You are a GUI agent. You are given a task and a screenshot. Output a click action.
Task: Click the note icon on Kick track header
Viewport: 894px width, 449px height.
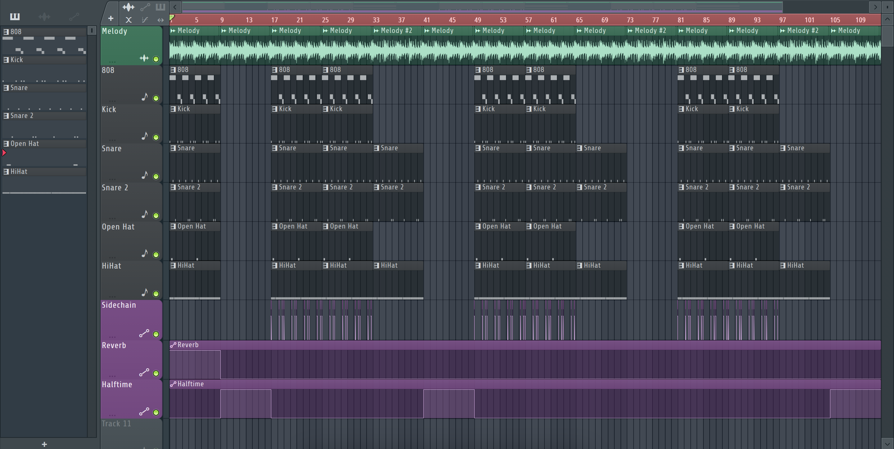coord(145,136)
